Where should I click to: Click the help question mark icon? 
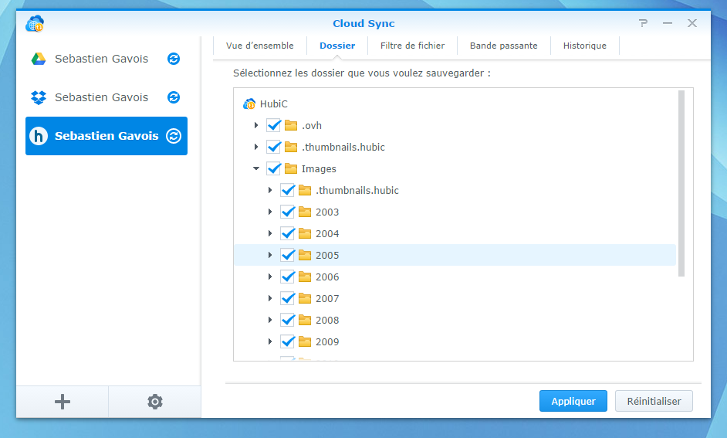pyautogui.click(x=644, y=23)
